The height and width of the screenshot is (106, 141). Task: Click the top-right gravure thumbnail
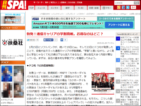coord(19,74)
